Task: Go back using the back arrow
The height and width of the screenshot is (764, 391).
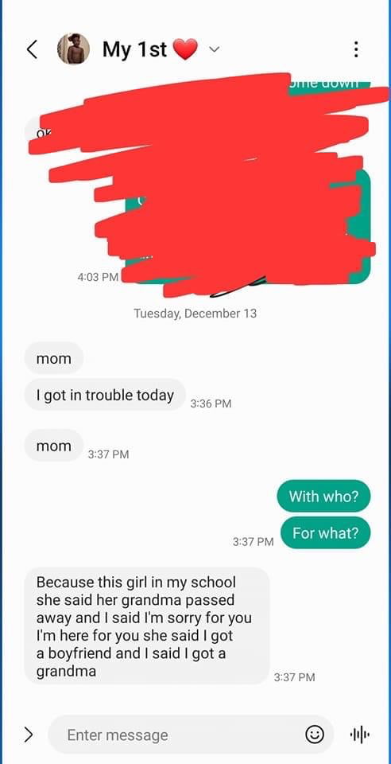Action: coord(32,49)
